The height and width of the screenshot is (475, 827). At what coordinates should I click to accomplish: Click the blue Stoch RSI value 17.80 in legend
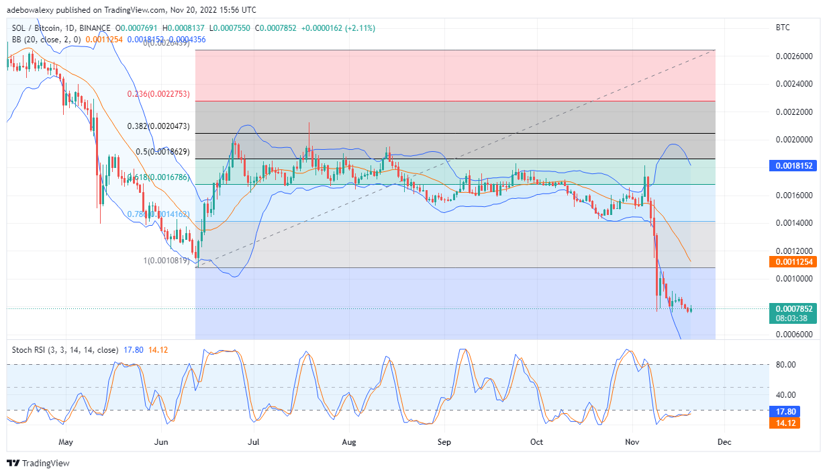(x=134, y=350)
